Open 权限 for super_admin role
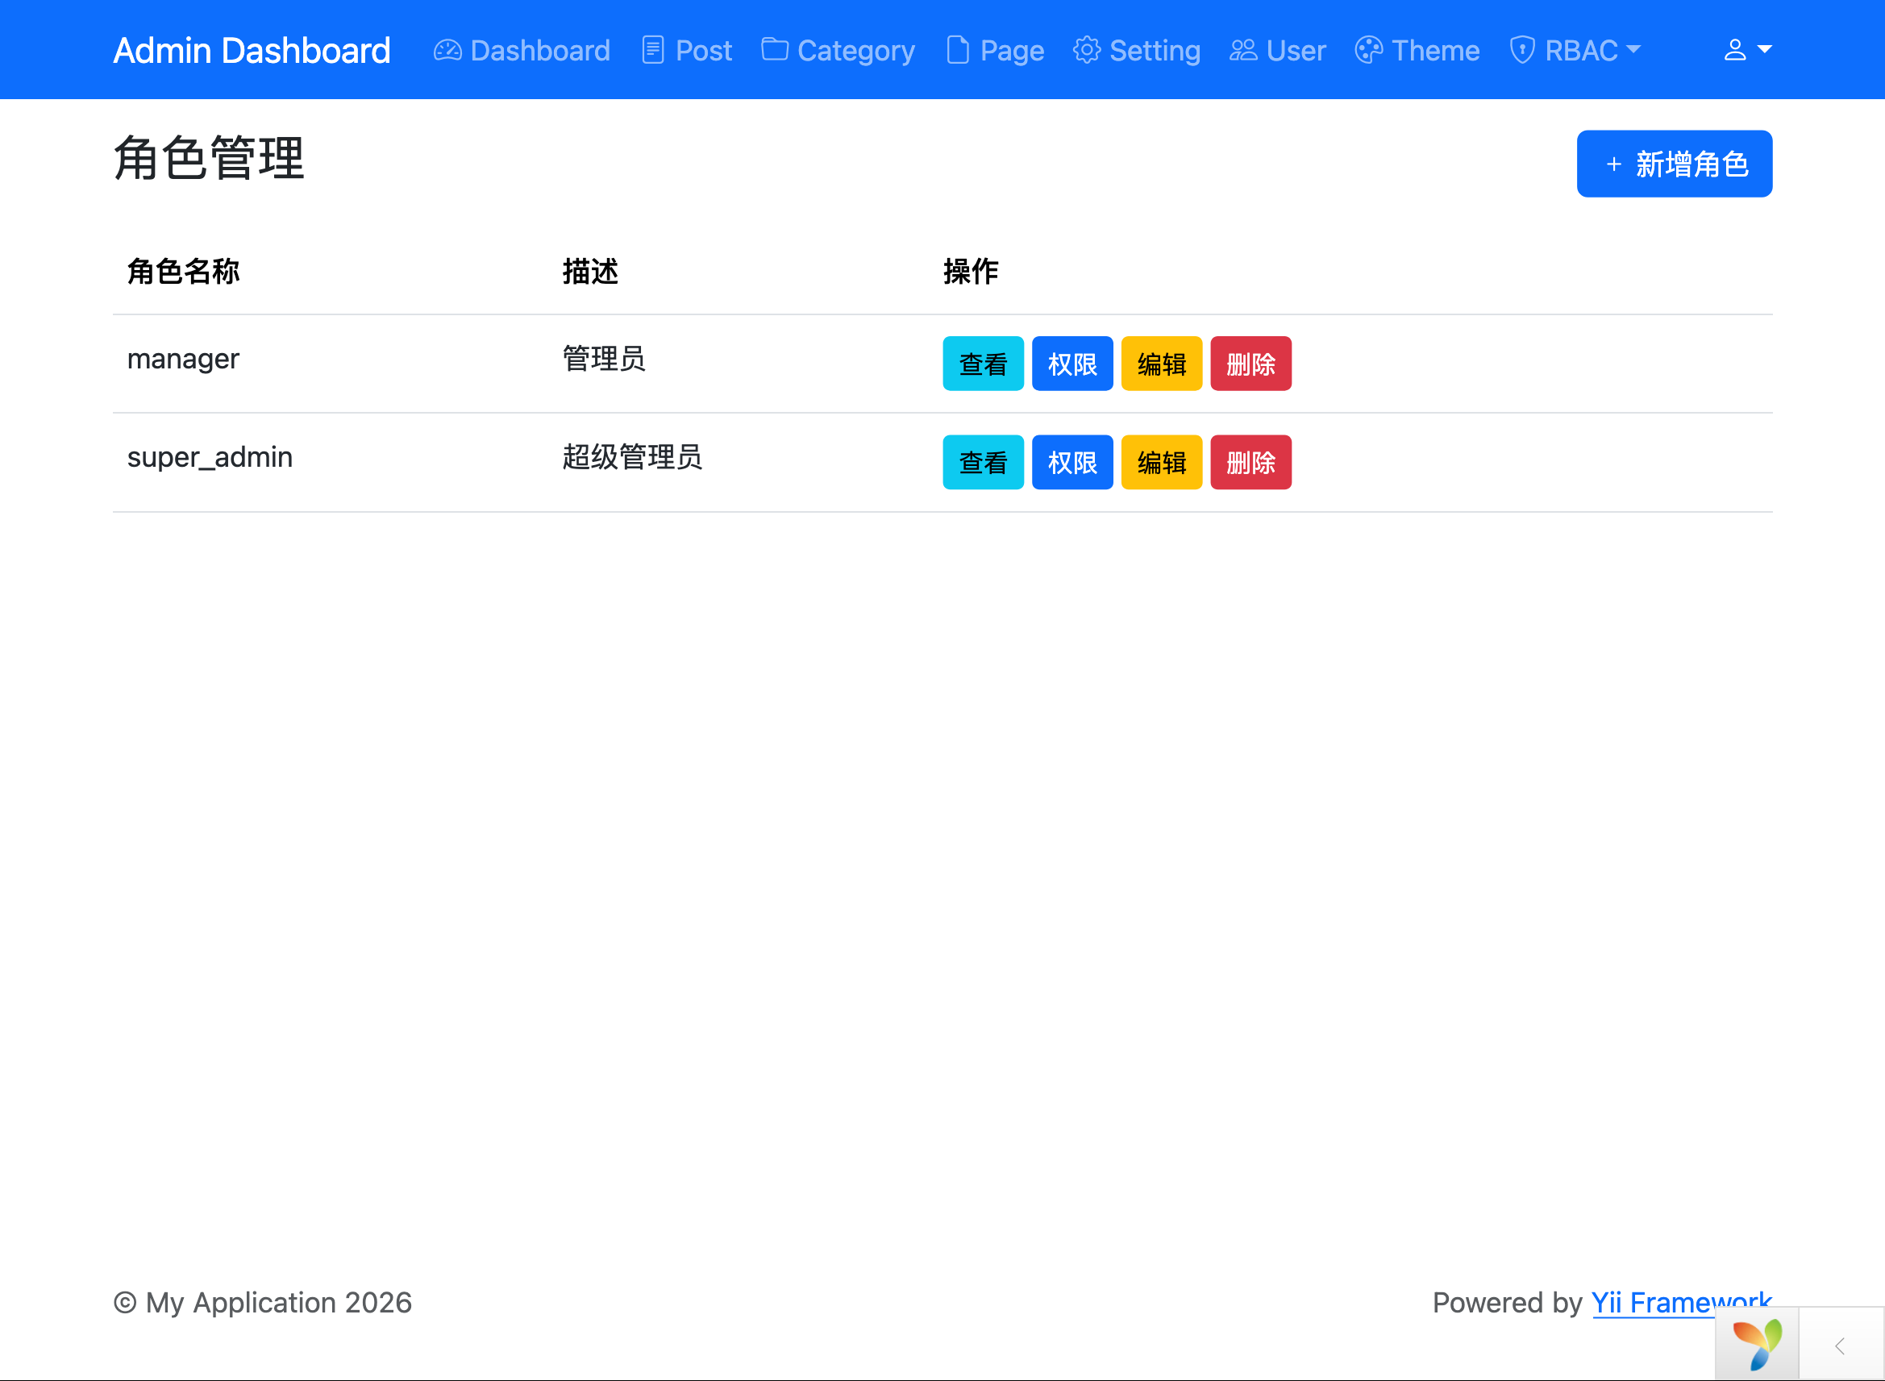The height and width of the screenshot is (1381, 1885). 1072,462
